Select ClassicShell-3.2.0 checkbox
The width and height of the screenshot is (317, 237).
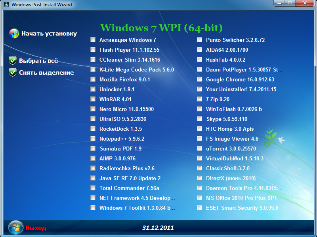(200, 168)
